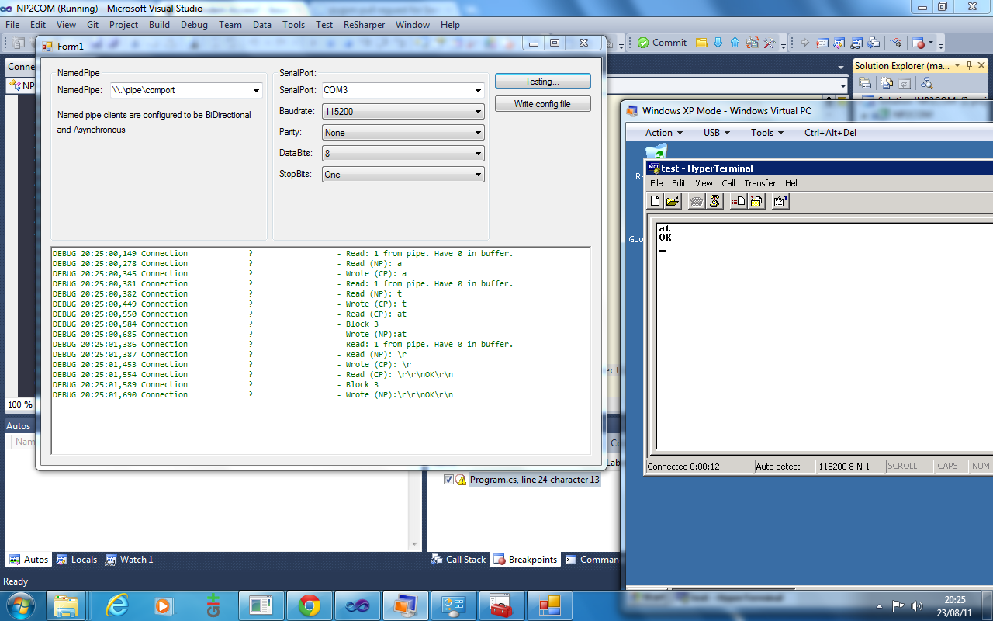Click the Testing... button in Form1

tap(542, 81)
